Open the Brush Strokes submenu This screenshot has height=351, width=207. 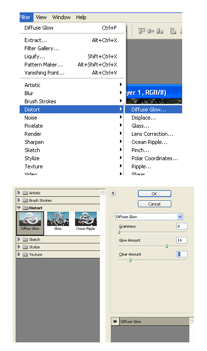point(73,101)
